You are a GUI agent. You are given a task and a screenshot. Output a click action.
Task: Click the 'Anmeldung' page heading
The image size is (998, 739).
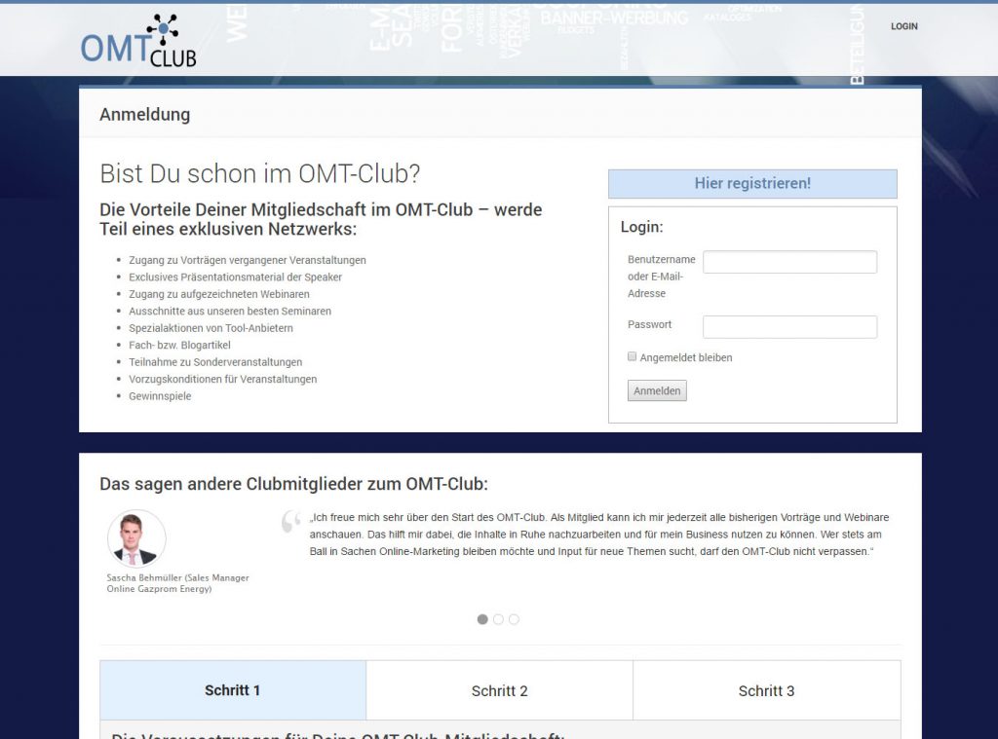coord(144,115)
